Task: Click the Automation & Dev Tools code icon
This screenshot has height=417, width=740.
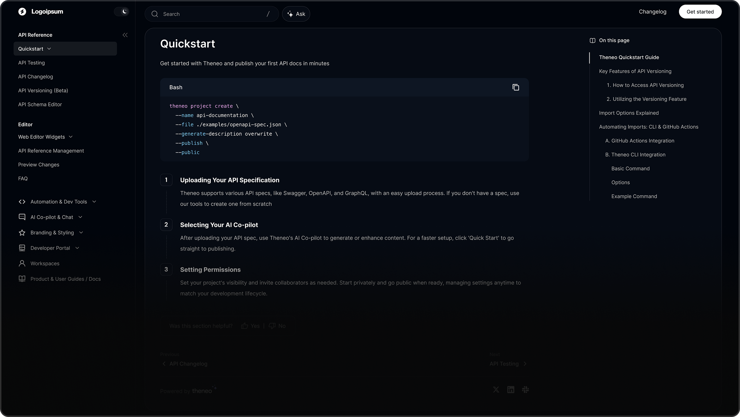Action: 22,202
